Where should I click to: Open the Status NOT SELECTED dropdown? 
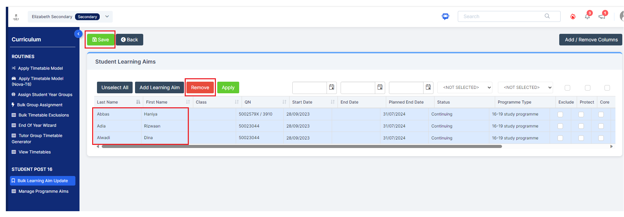tap(465, 87)
